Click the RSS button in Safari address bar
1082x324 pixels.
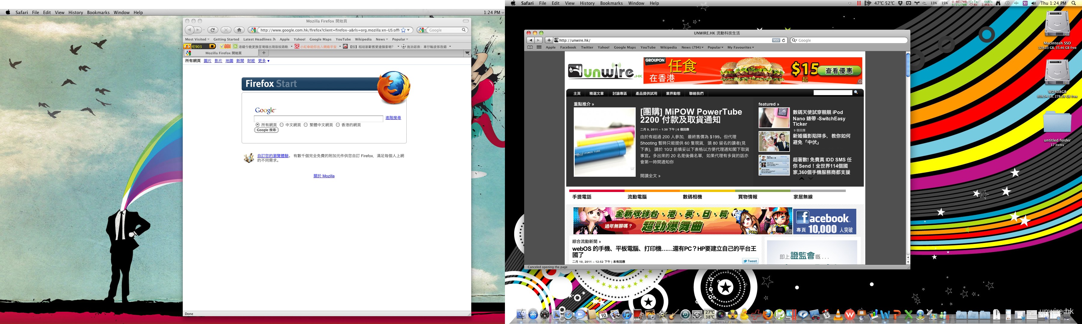(776, 40)
